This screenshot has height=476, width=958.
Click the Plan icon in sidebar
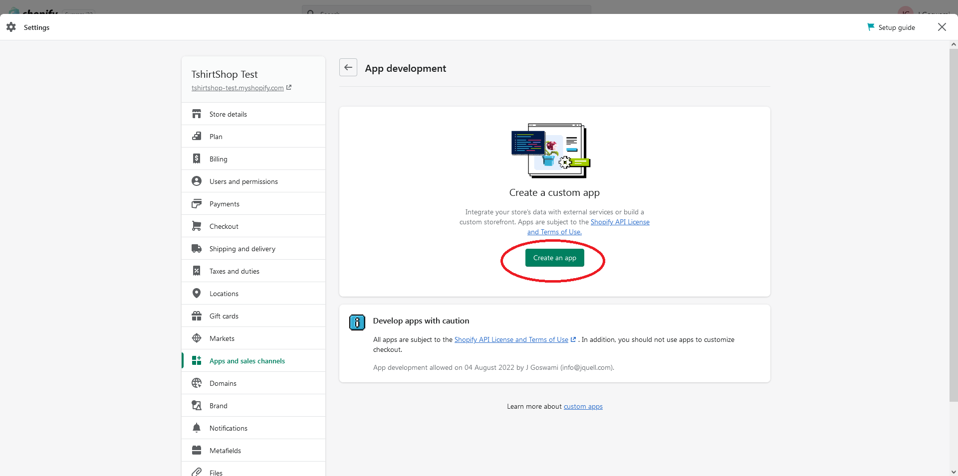(x=197, y=136)
